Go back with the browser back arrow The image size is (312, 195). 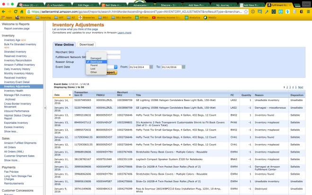3,12
